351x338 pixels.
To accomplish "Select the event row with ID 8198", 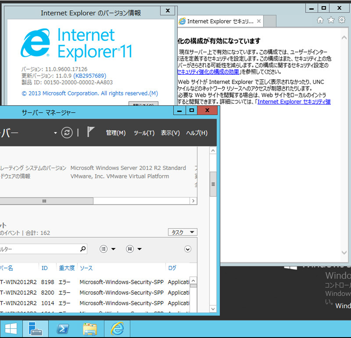I will (95, 282).
